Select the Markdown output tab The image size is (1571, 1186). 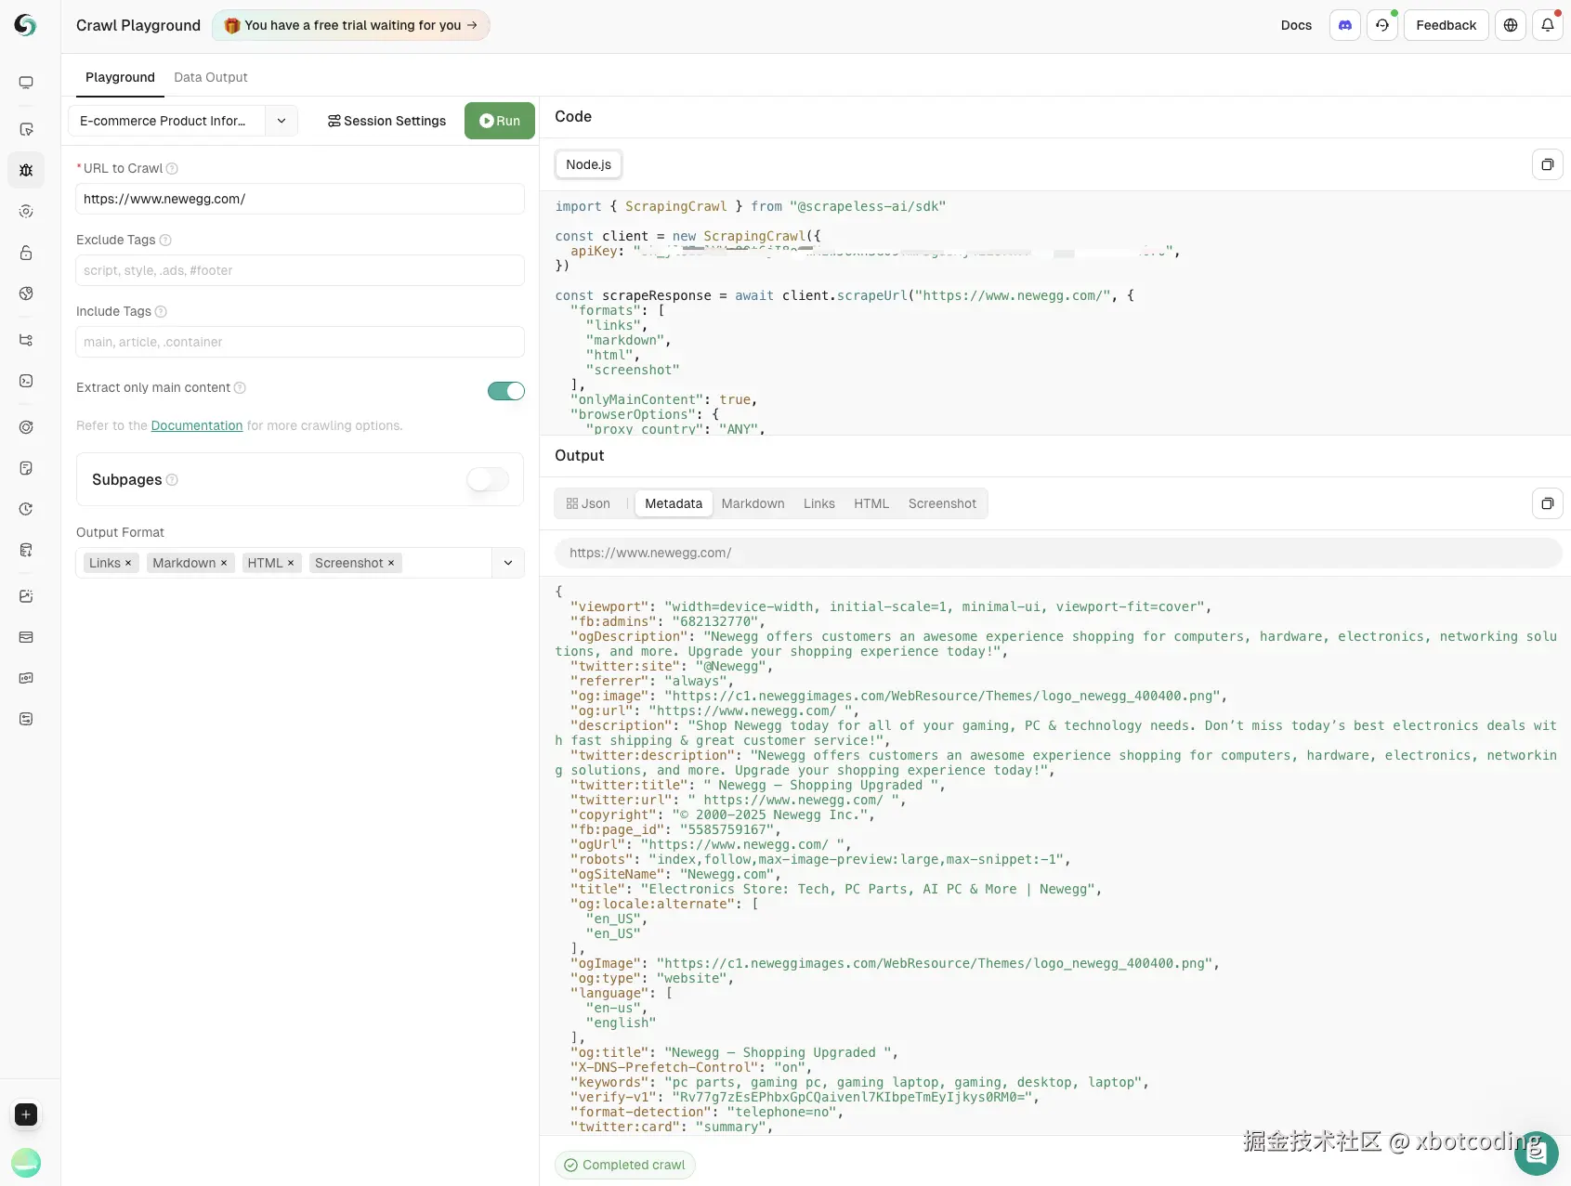click(x=753, y=503)
